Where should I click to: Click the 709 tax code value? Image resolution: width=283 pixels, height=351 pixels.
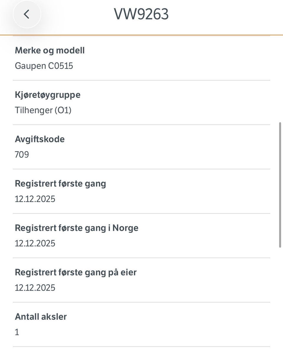(22, 154)
